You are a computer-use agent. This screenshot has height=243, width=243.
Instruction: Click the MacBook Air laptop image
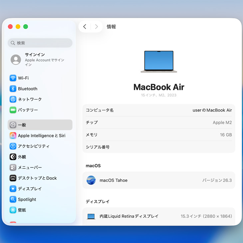tap(159, 62)
